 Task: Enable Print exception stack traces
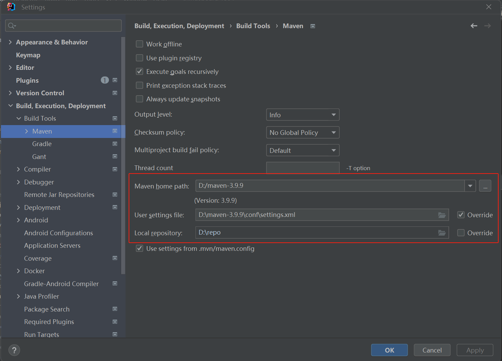[140, 85]
